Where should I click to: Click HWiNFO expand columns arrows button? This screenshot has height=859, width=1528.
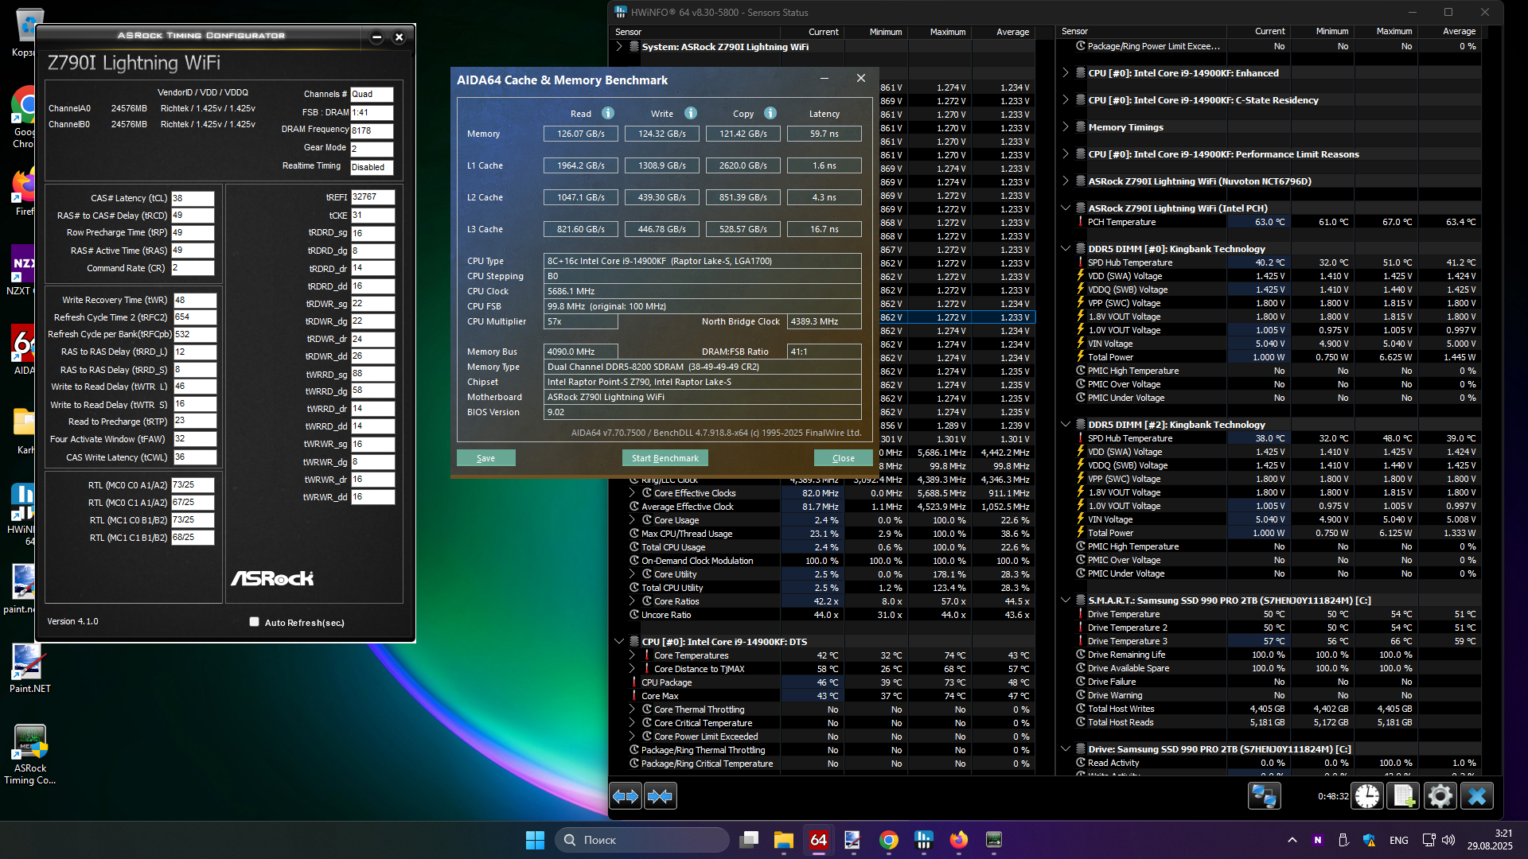626,796
